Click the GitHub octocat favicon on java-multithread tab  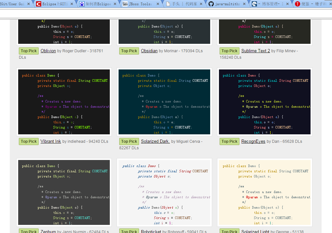(211, 4)
